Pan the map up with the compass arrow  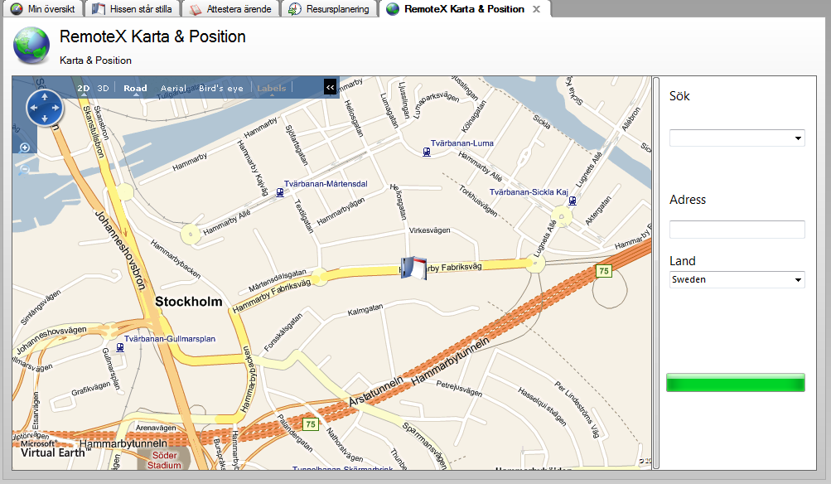45,97
